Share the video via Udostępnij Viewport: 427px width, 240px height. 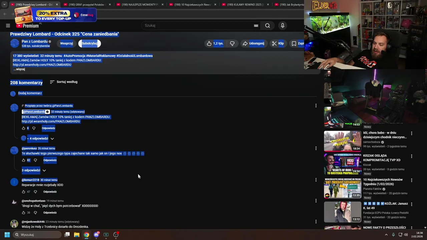pyautogui.click(x=254, y=43)
